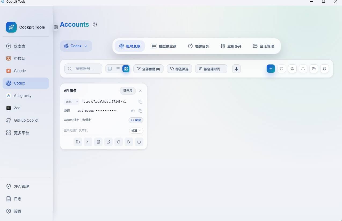Close the API service card
Screen dimensions: 342x221
click(140, 91)
